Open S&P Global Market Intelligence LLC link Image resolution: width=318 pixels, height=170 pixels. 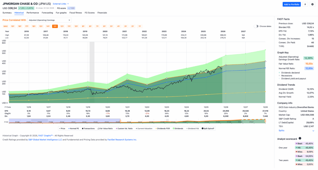click(x=45, y=140)
